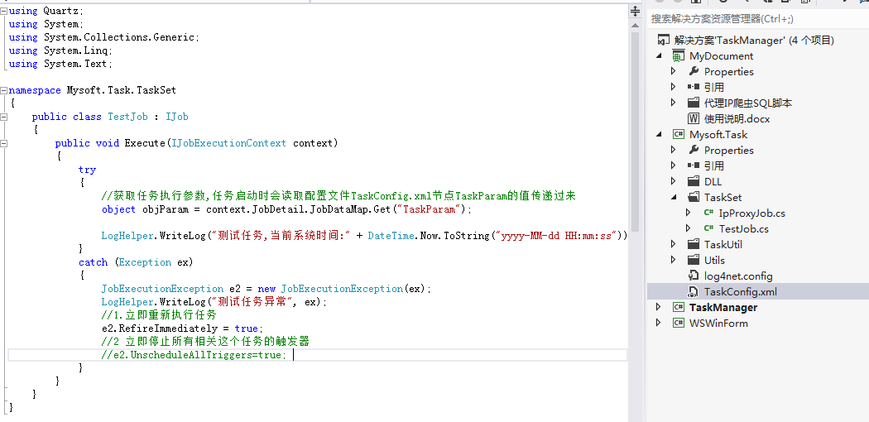
Task: Expand the TaskManager project node
Action: (659, 307)
